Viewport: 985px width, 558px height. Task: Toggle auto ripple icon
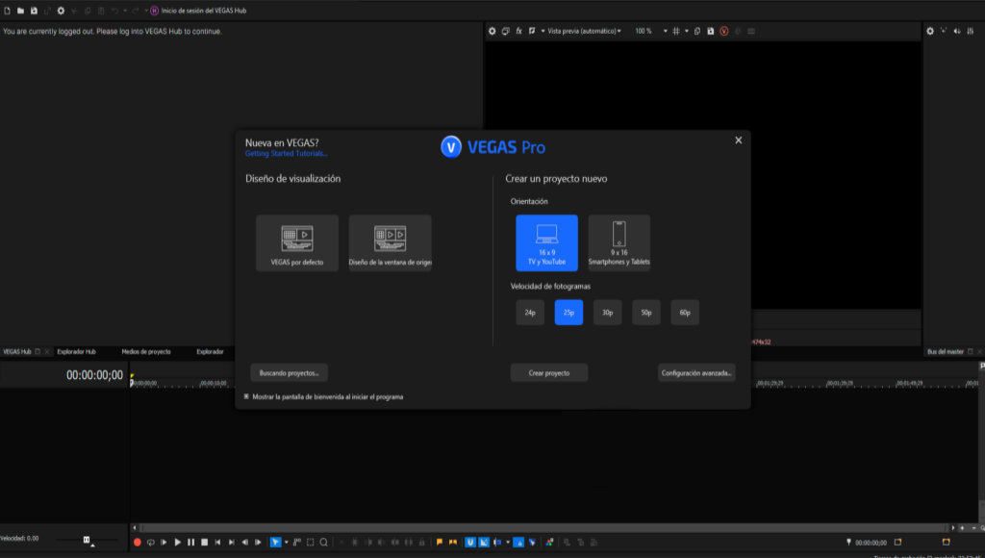(x=497, y=543)
